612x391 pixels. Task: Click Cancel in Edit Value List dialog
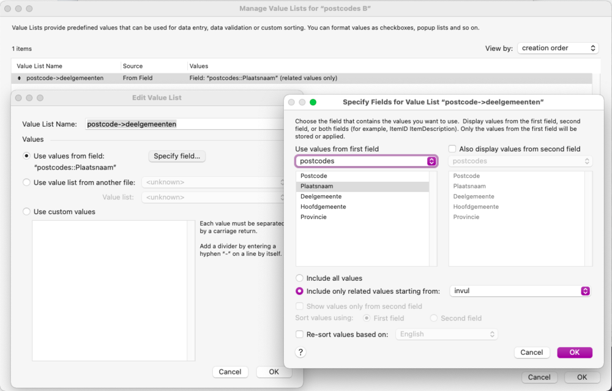click(x=230, y=372)
